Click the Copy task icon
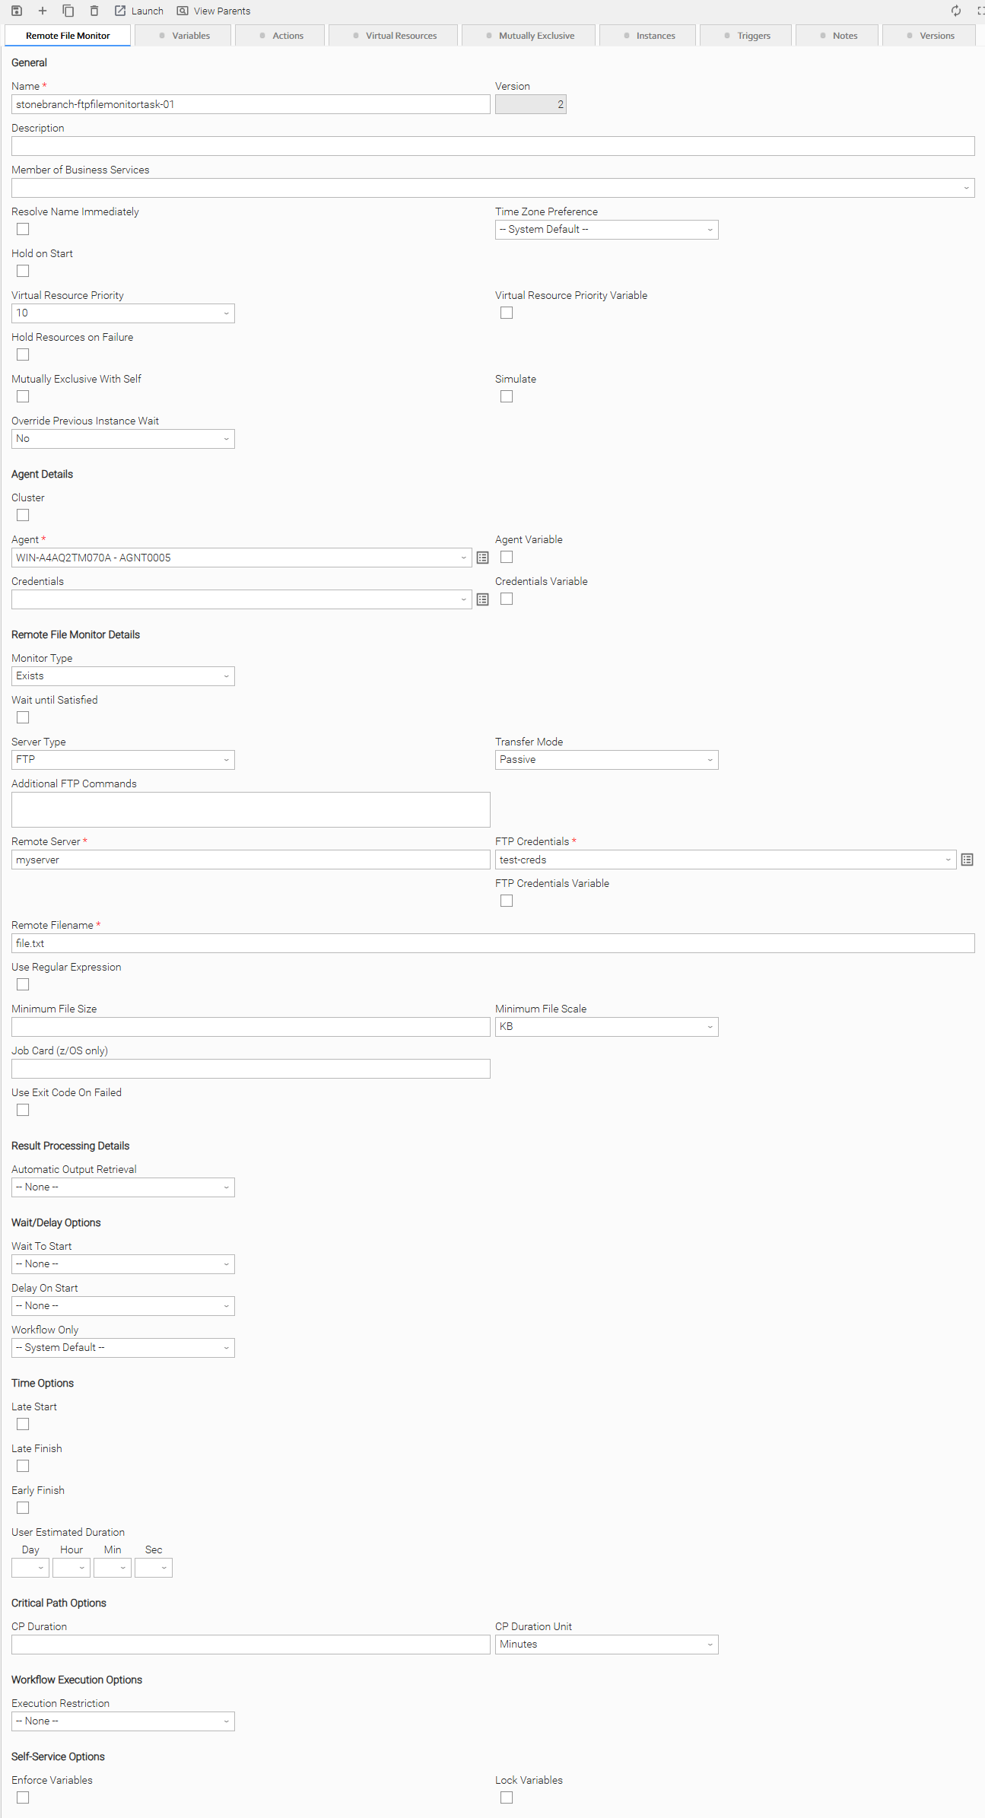 tap(68, 11)
